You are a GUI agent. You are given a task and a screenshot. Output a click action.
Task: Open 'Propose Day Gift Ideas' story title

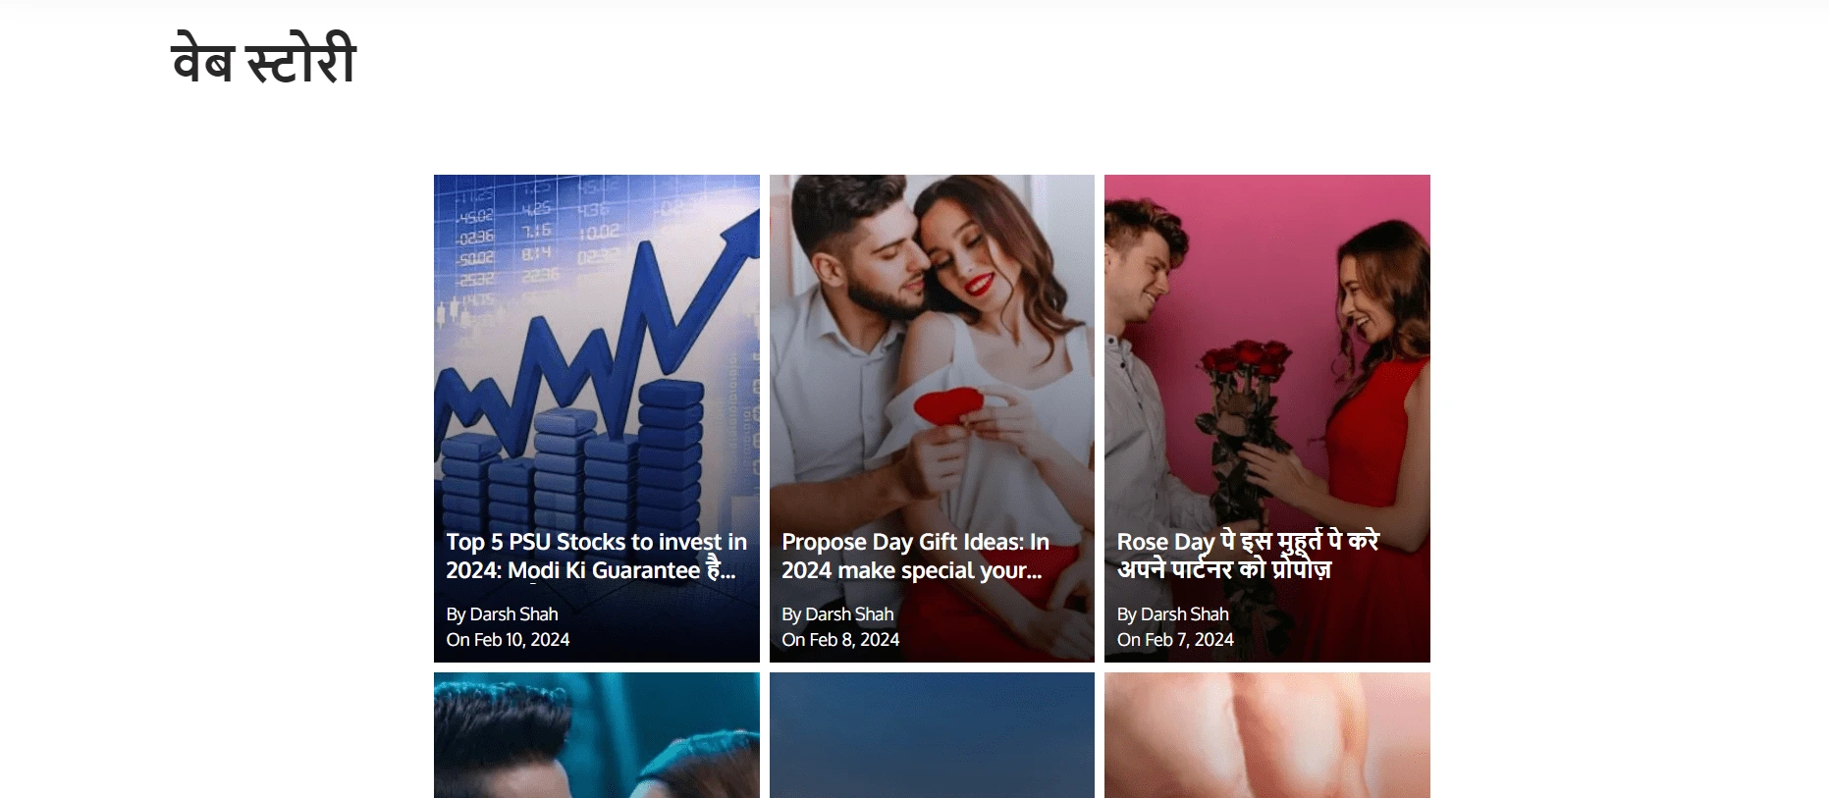point(915,556)
